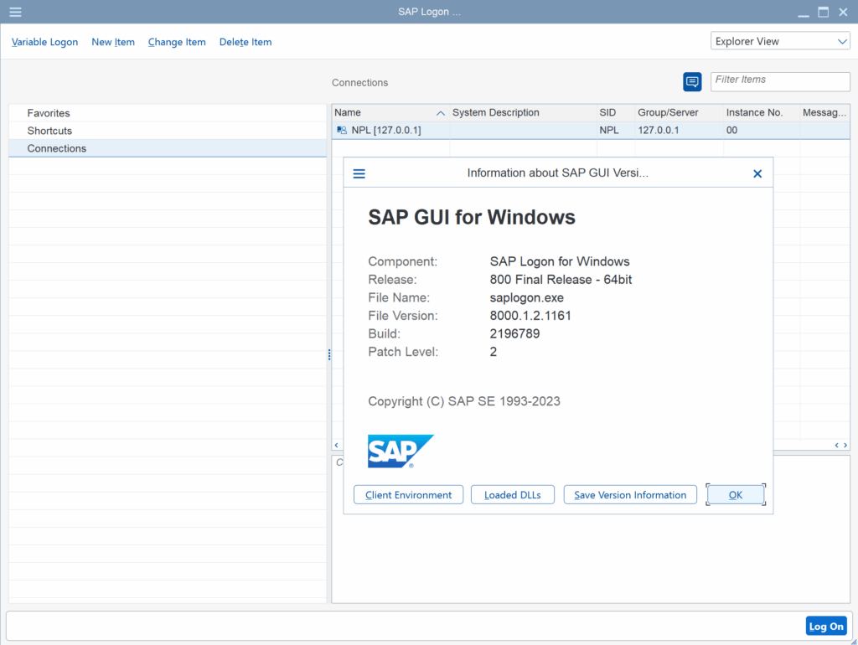Click the Client Environment button

coord(408,494)
